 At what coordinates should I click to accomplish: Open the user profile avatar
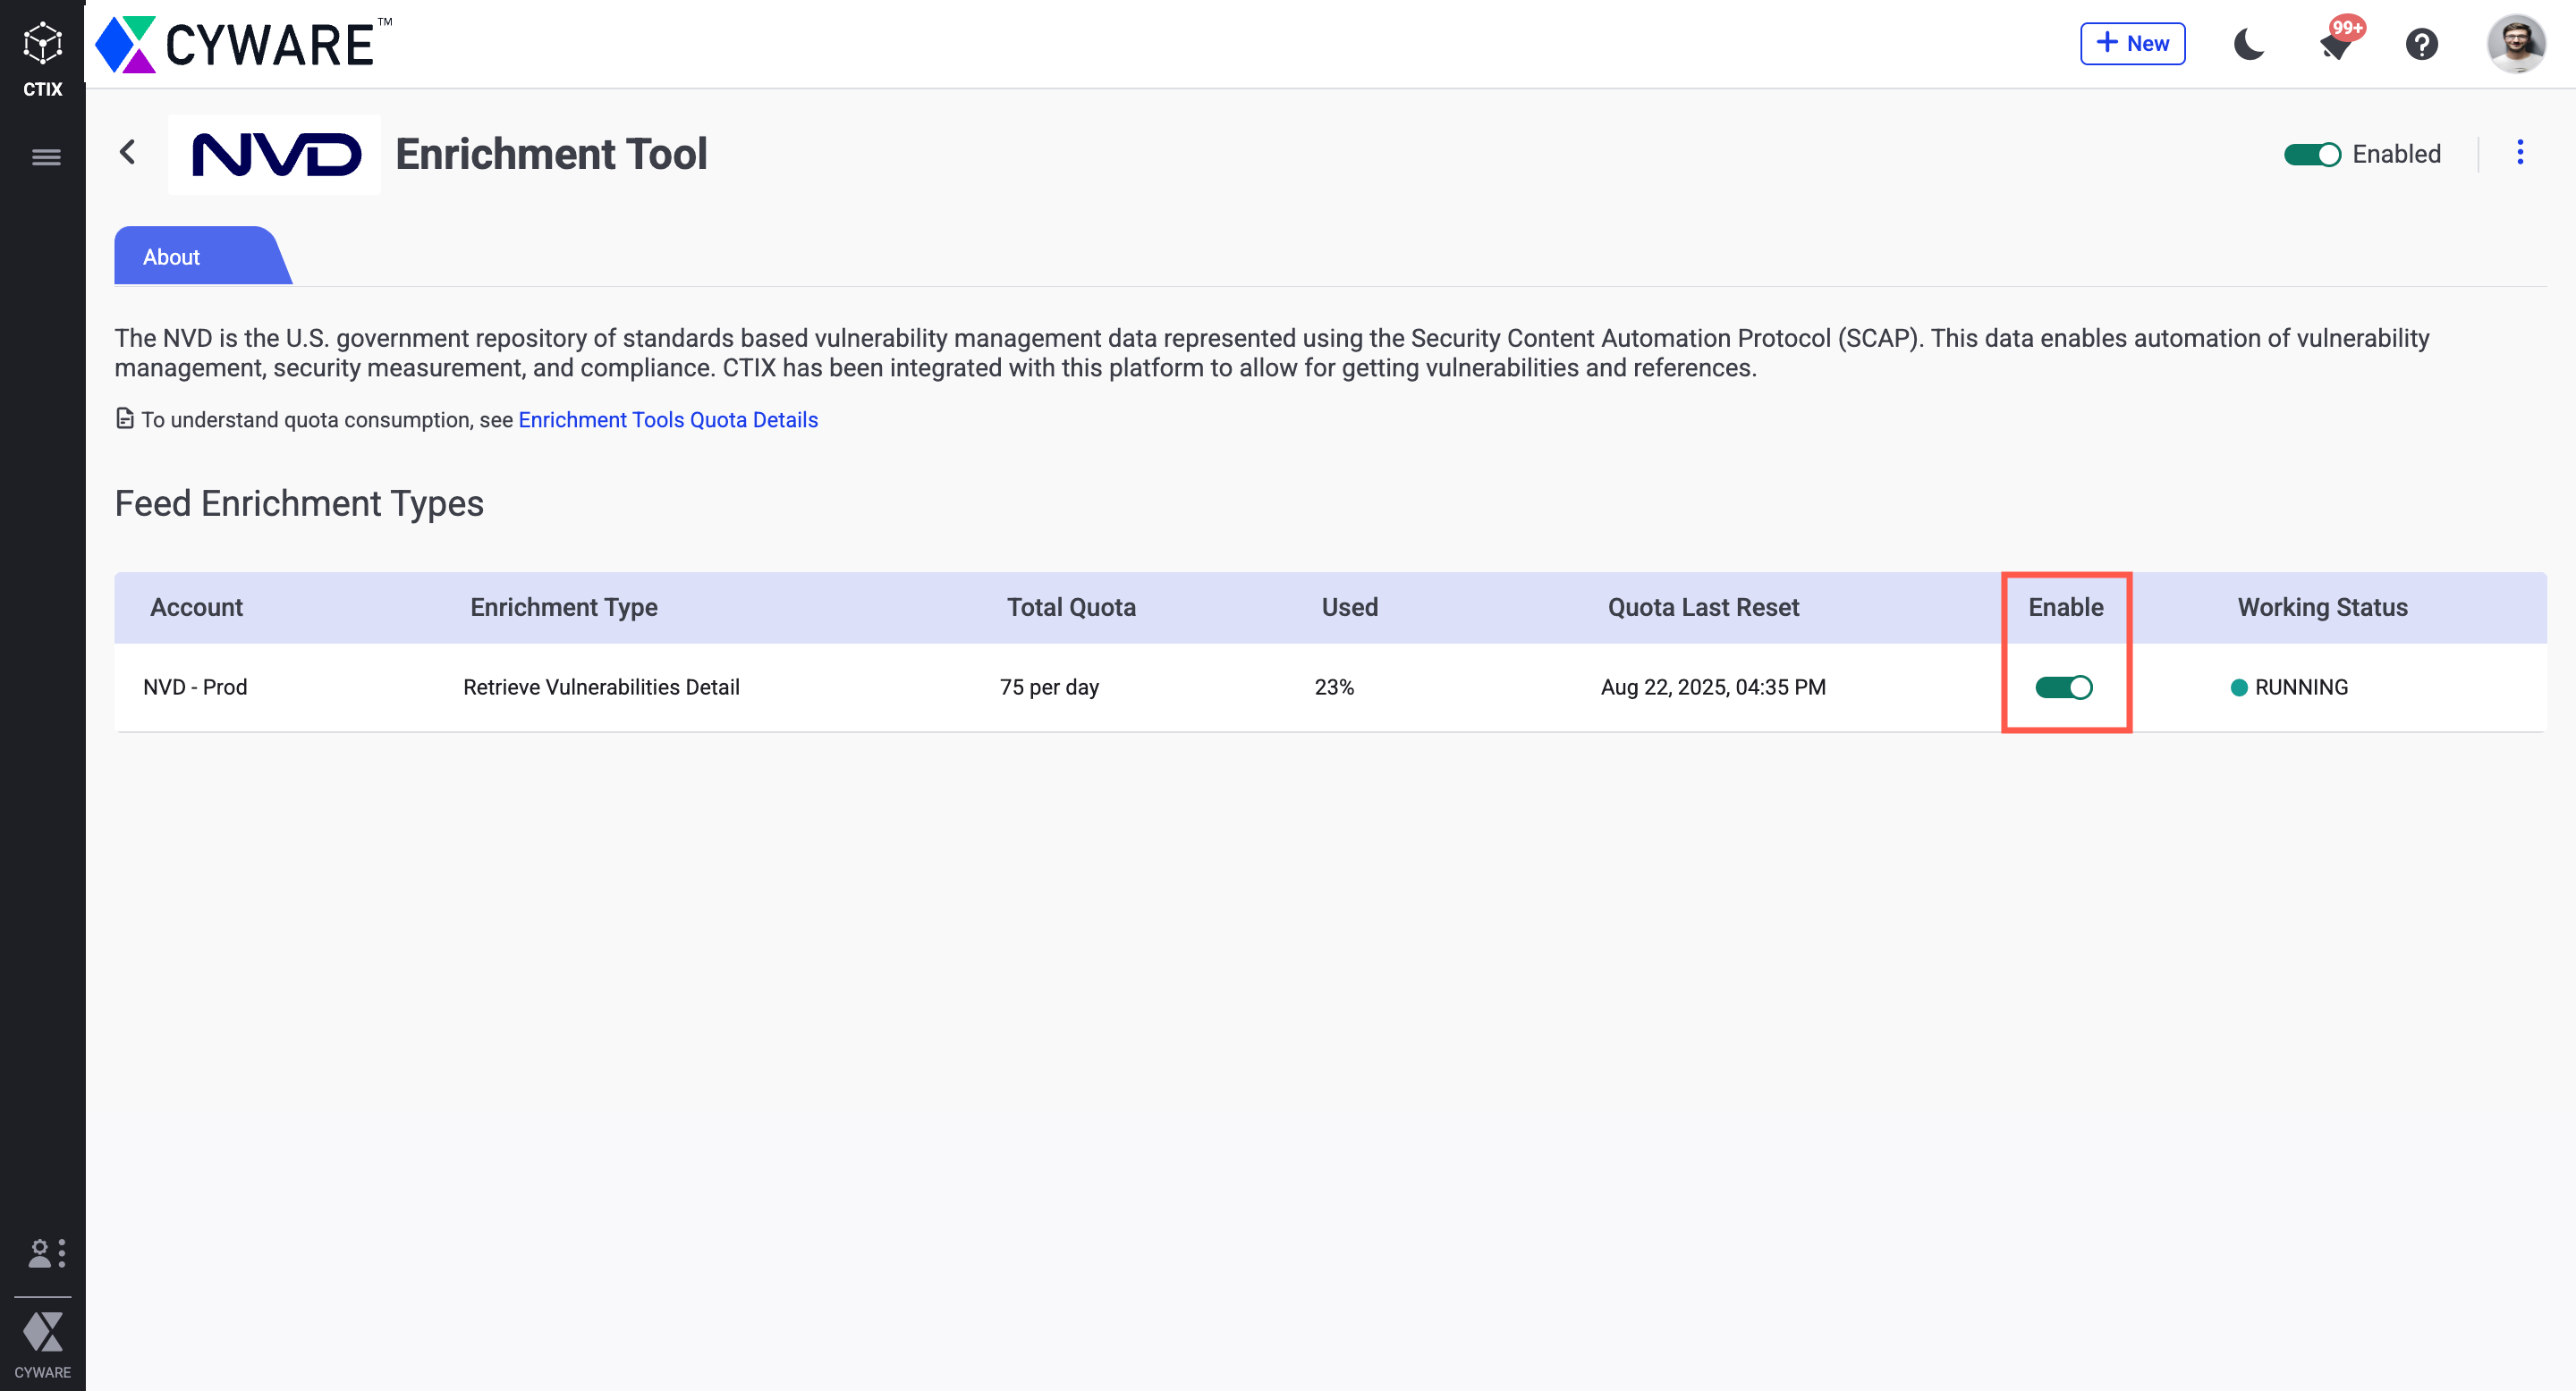2516,44
